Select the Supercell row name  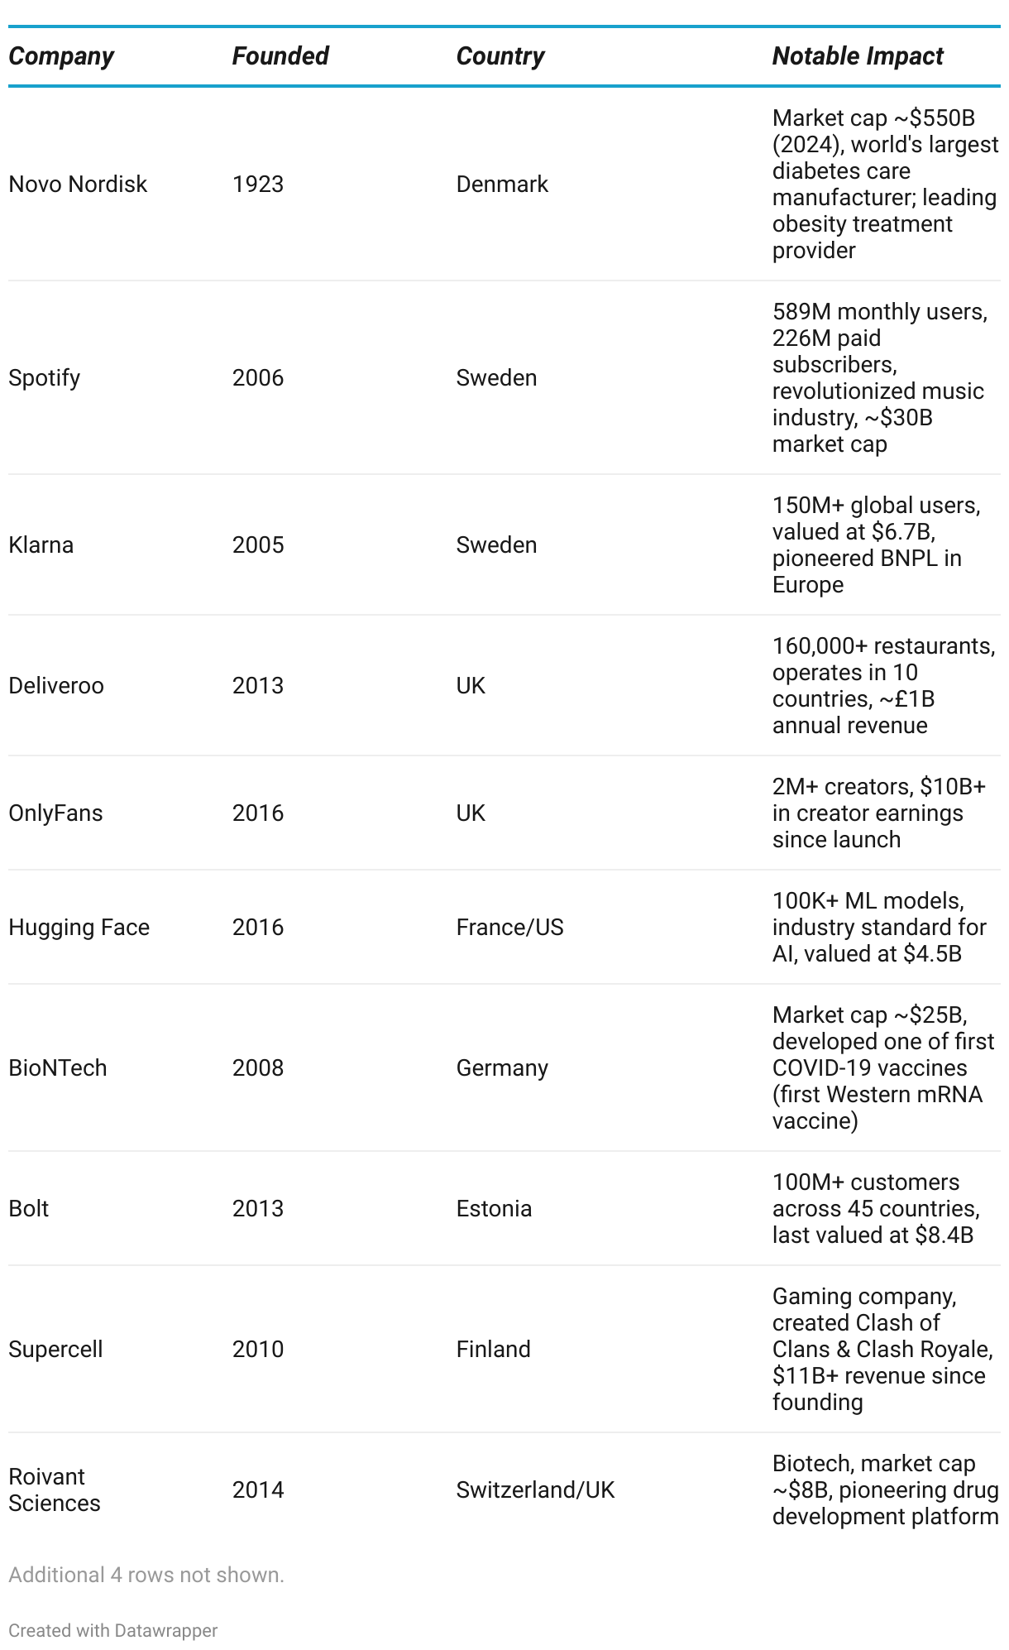point(55,1349)
